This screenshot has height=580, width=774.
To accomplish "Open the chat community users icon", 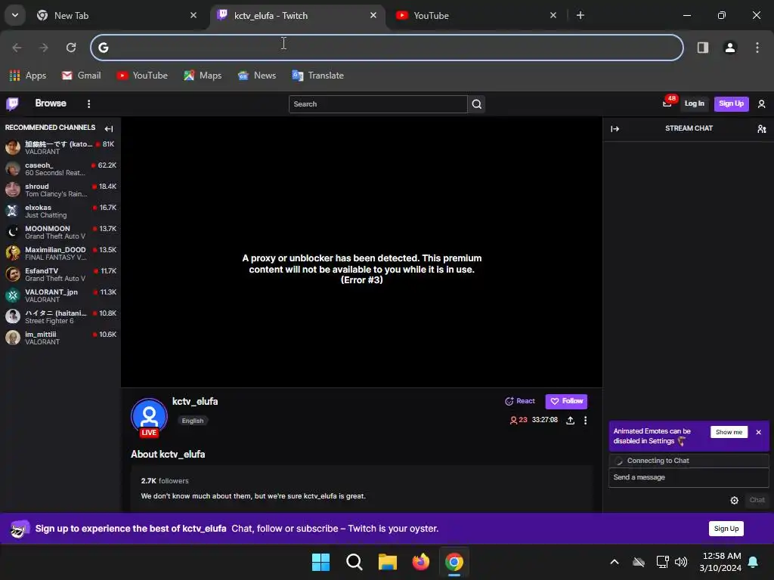I will click(761, 128).
